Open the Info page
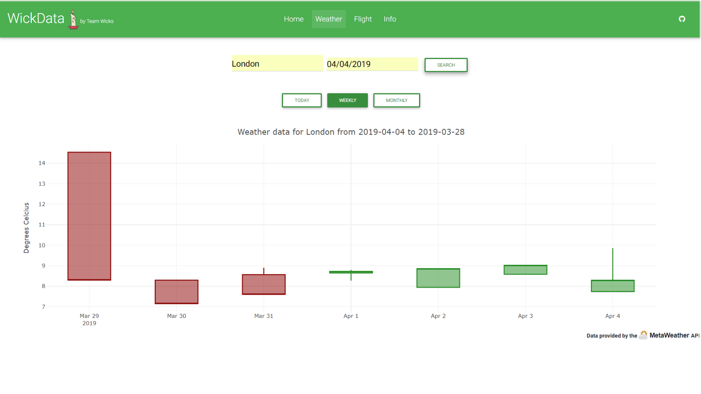The image size is (701, 394). tap(390, 19)
